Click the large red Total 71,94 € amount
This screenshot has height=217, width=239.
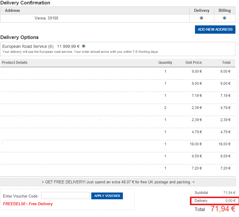223,209
